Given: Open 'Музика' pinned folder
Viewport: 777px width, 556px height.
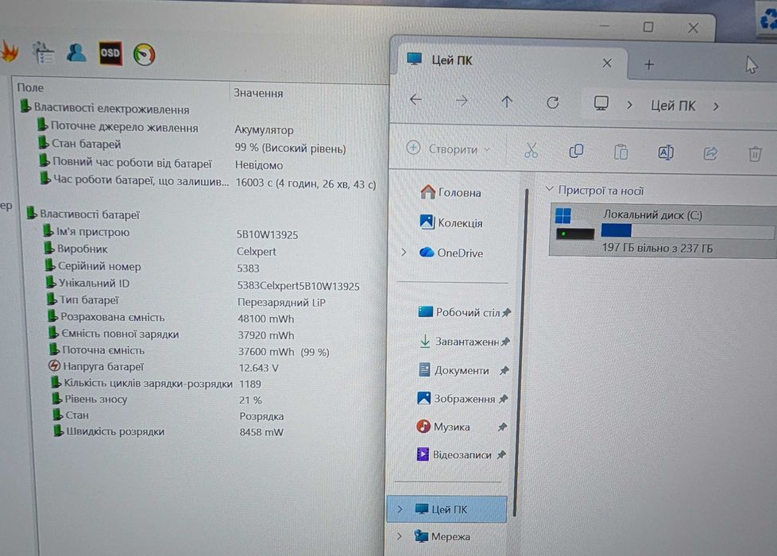Looking at the screenshot, I should 461,427.
